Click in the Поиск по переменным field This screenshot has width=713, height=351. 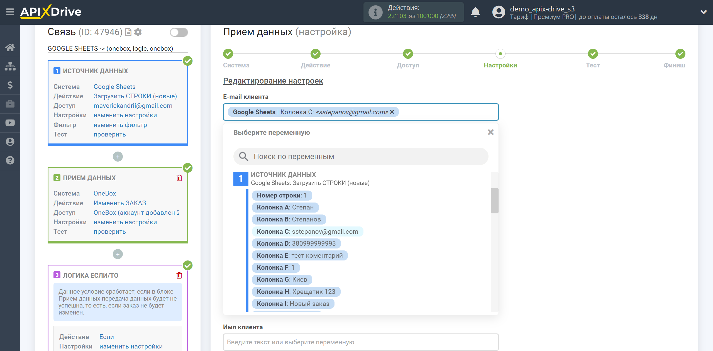click(361, 156)
